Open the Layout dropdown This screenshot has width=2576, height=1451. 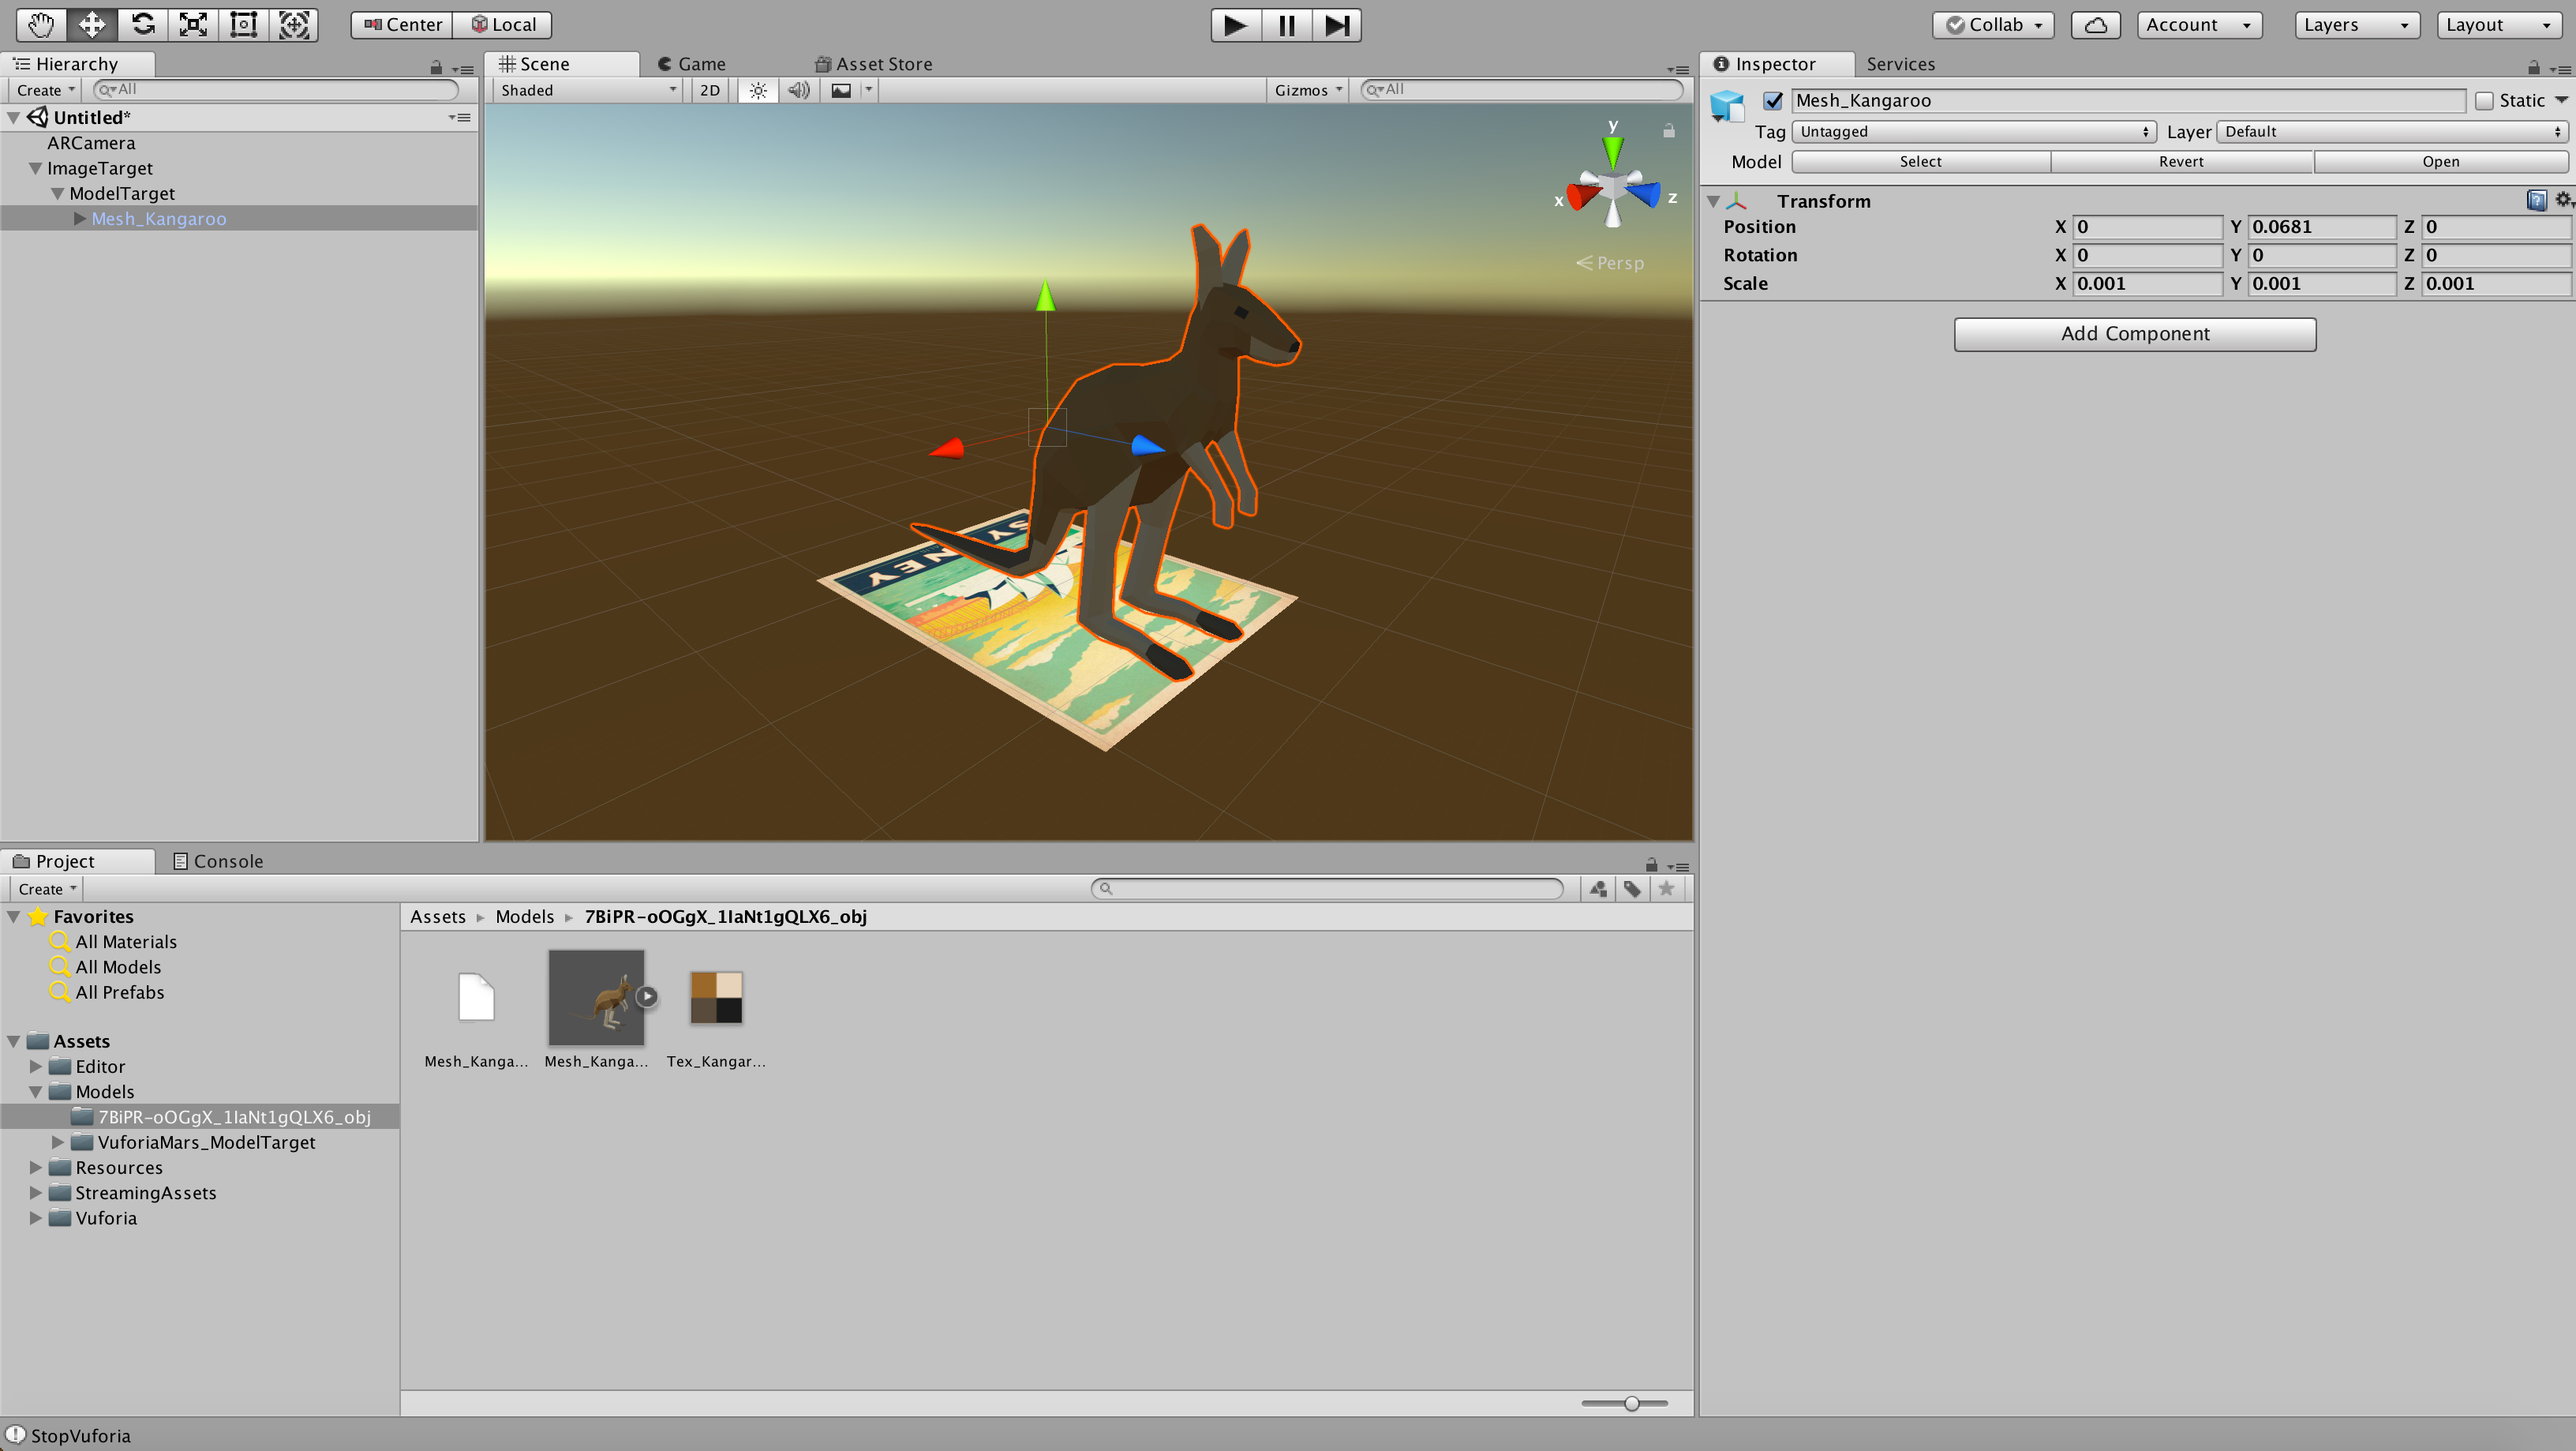[2500, 25]
